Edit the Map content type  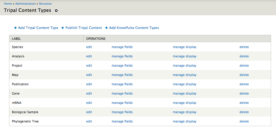tap(89, 75)
